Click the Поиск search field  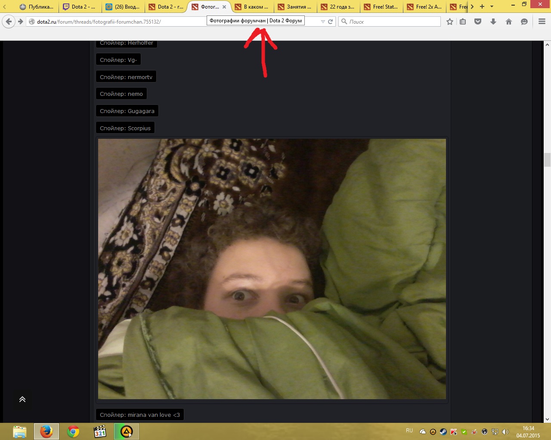coord(390,21)
